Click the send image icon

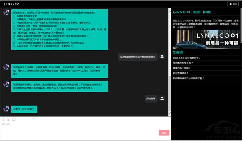(8, 119)
